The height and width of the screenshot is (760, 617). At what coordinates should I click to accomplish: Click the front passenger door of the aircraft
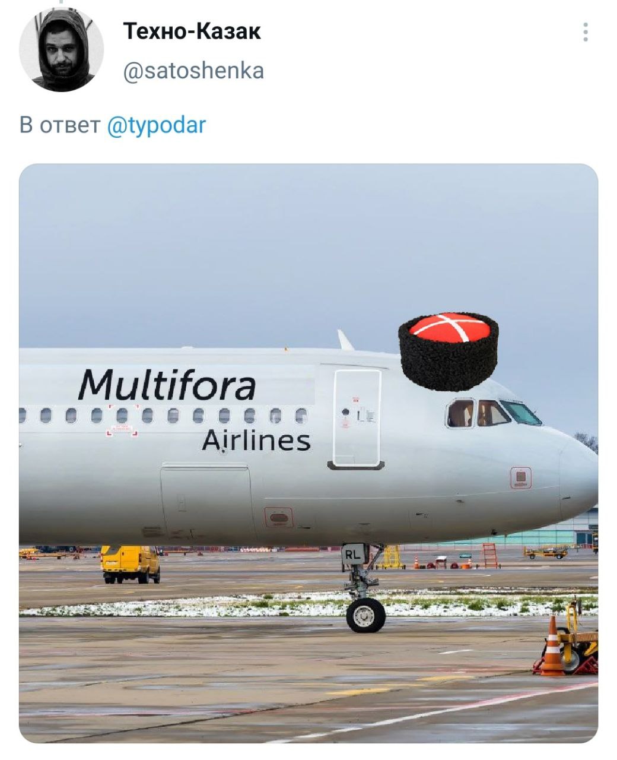356,419
